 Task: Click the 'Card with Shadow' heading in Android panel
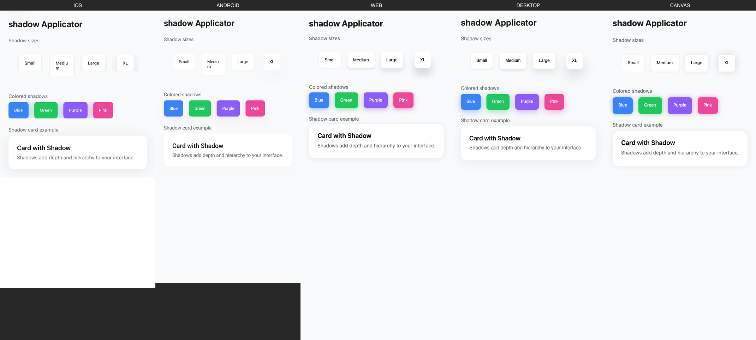[198, 146]
